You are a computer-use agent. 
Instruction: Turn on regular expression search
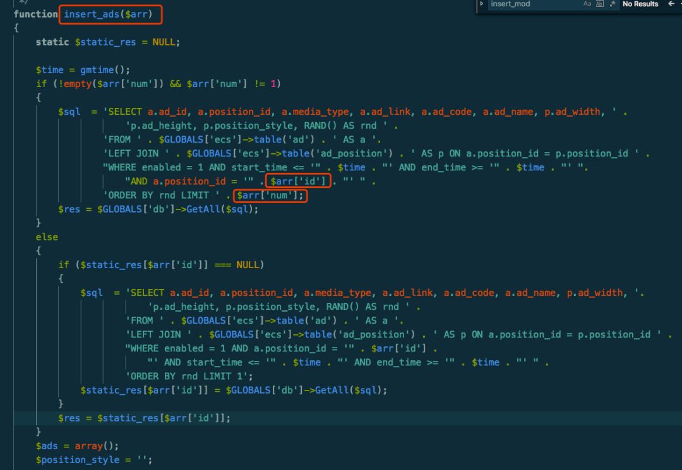pyautogui.click(x=613, y=4)
